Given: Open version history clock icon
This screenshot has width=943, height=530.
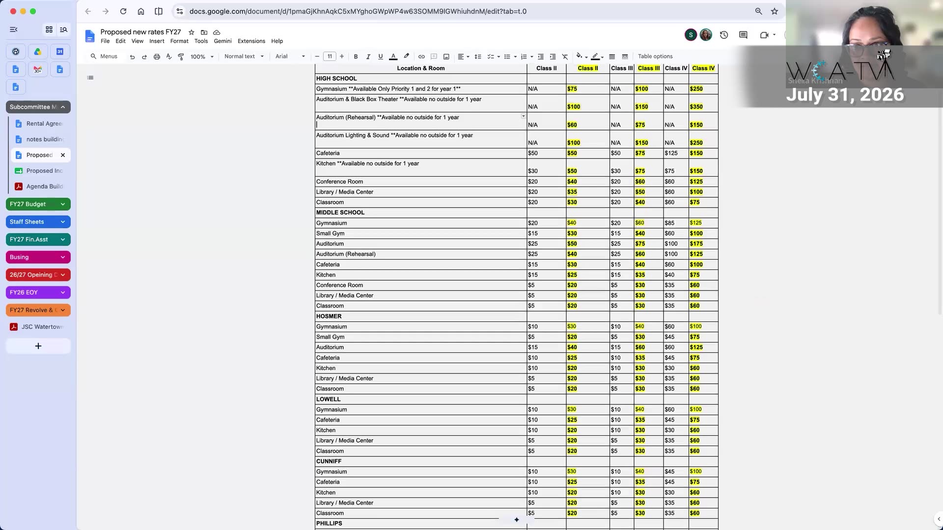Looking at the screenshot, I should pos(724,35).
